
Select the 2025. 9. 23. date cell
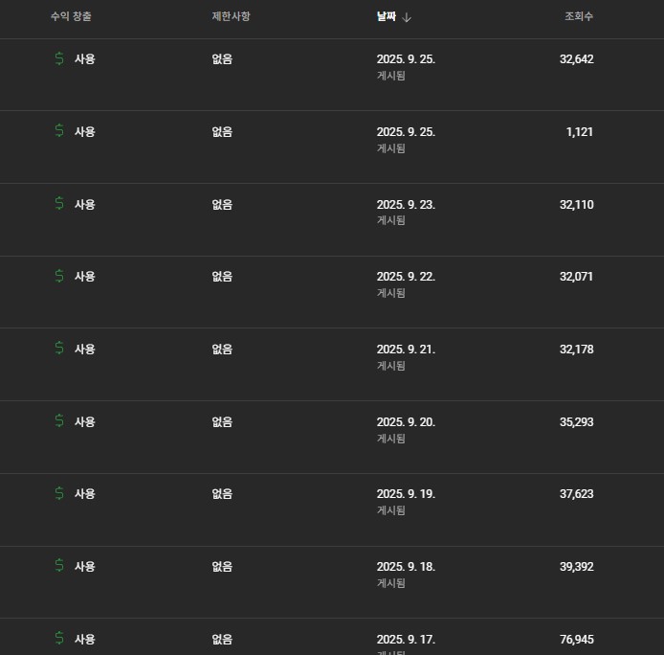coord(406,204)
